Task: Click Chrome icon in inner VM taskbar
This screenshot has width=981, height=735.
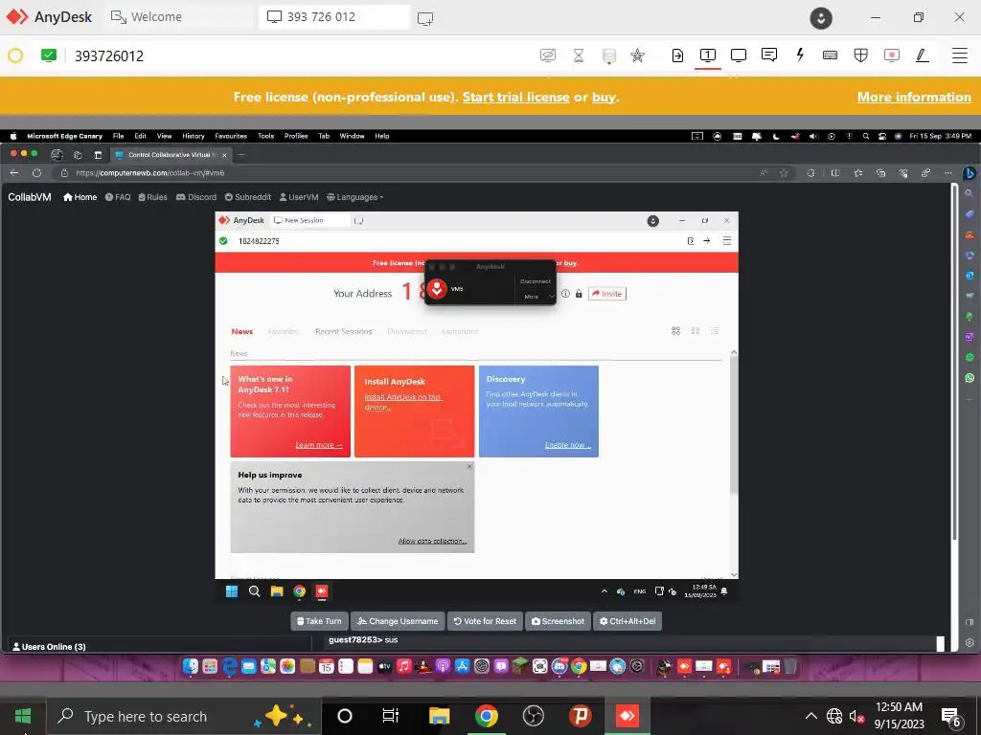Action: [x=299, y=591]
